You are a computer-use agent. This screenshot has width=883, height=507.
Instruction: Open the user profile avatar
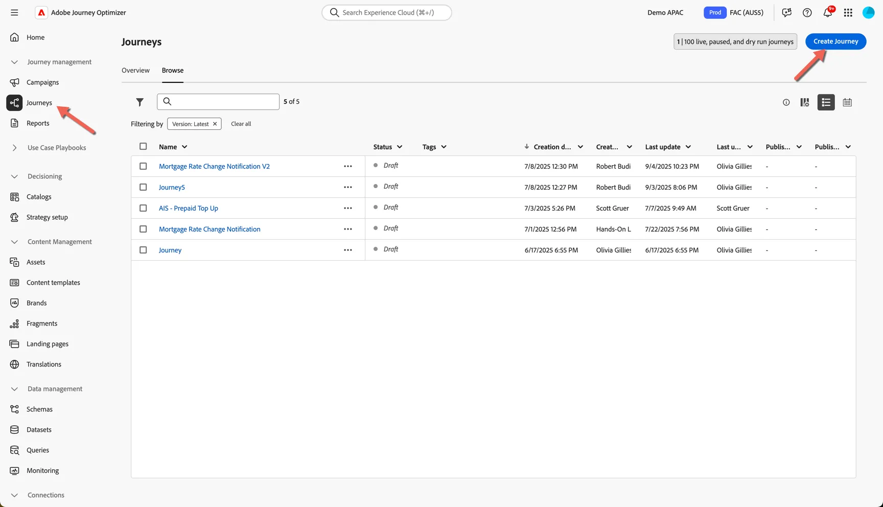[x=869, y=13]
